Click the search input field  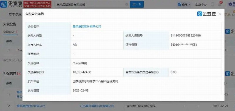[90, 4]
